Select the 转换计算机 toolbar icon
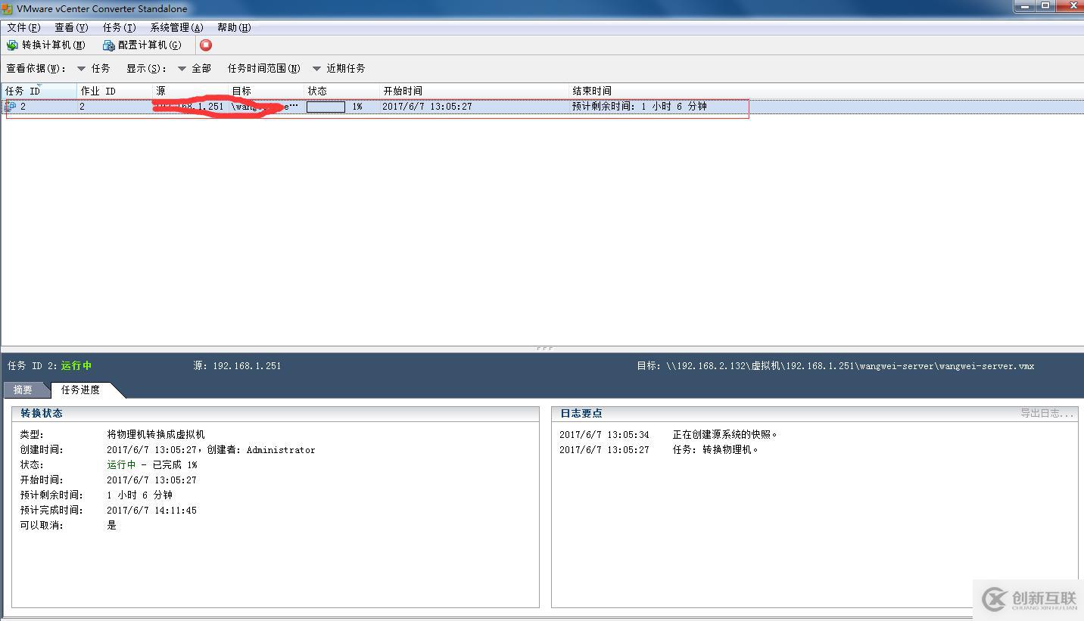This screenshot has width=1084, height=621. pyautogui.click(x=12, y=45)
